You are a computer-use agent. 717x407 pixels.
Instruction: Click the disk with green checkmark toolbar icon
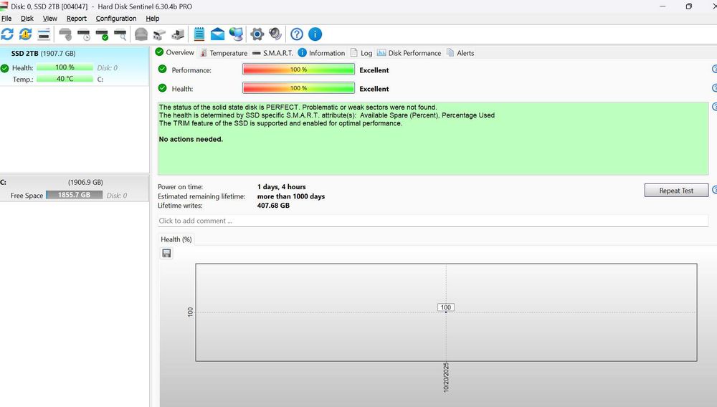[x=102, y=34]
